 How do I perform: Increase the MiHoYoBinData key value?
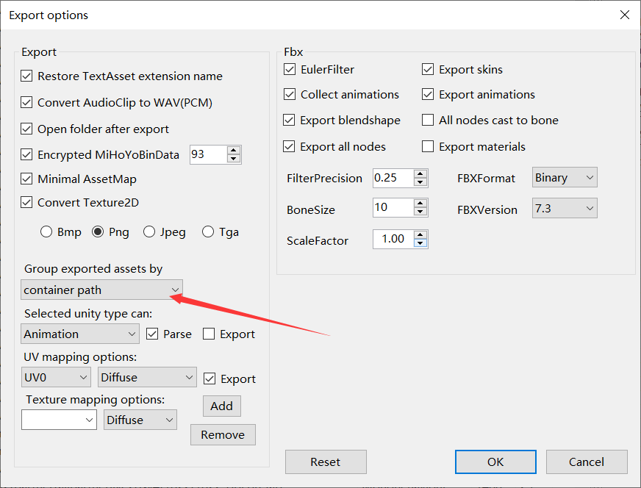click(x=234, y=151)
